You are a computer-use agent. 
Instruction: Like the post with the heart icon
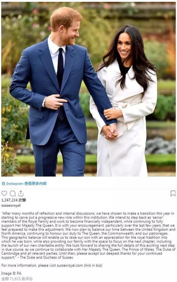click(4, 193)
